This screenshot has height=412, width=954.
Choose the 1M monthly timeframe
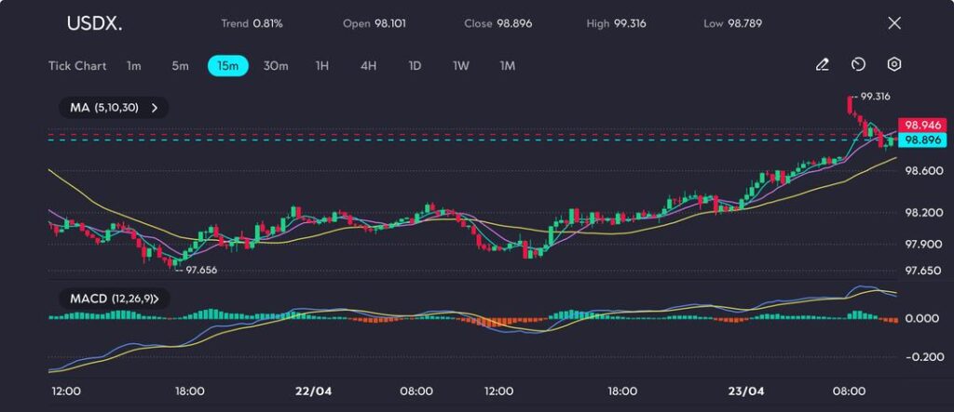click(x=508, y=66)
